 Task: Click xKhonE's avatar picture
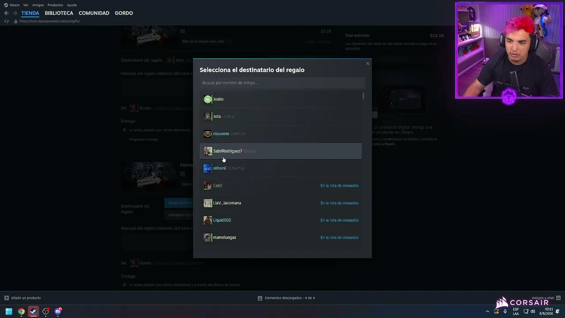[207, 168]
